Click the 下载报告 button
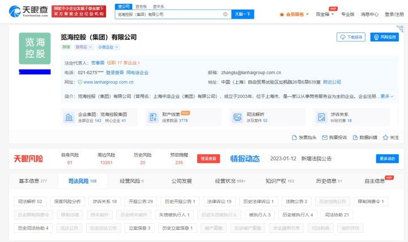Image resolution: width=408 pixels, height=242 pixels. tap(351, 37)
